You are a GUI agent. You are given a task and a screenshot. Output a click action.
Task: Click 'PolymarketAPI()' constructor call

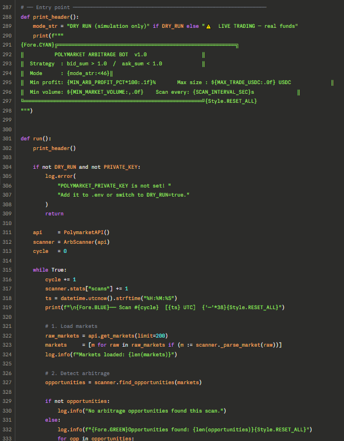point(86,232)
